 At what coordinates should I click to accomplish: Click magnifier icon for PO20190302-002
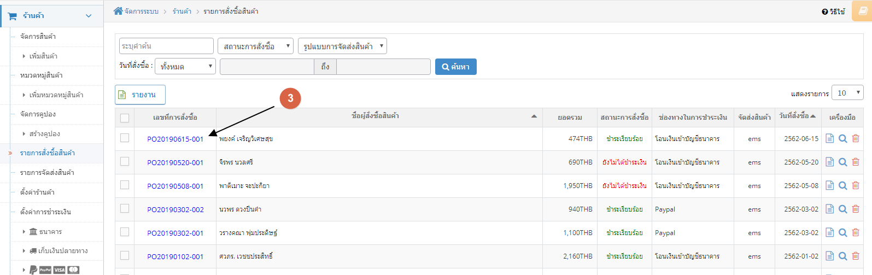click(x=843, y=209)
